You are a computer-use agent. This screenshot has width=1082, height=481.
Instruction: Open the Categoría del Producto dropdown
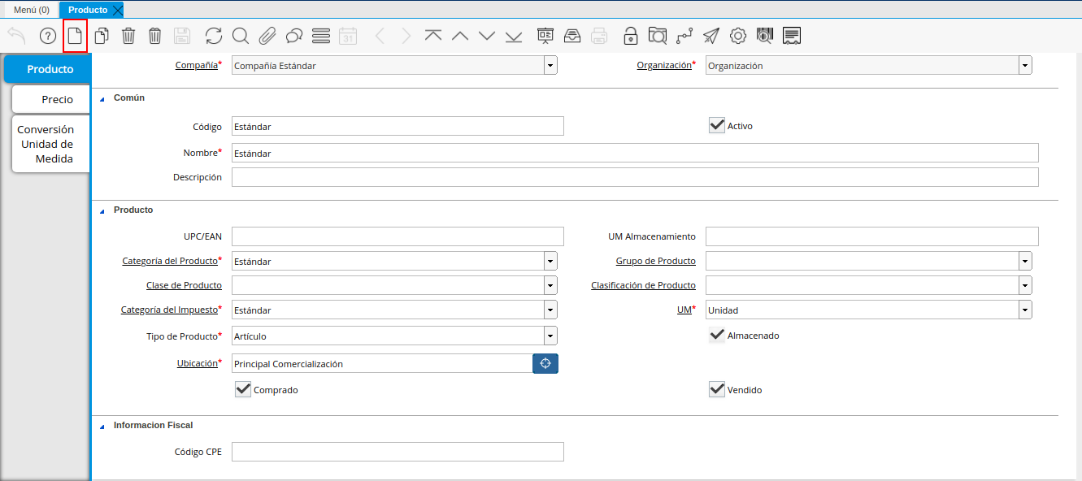[x=550, y=262]
